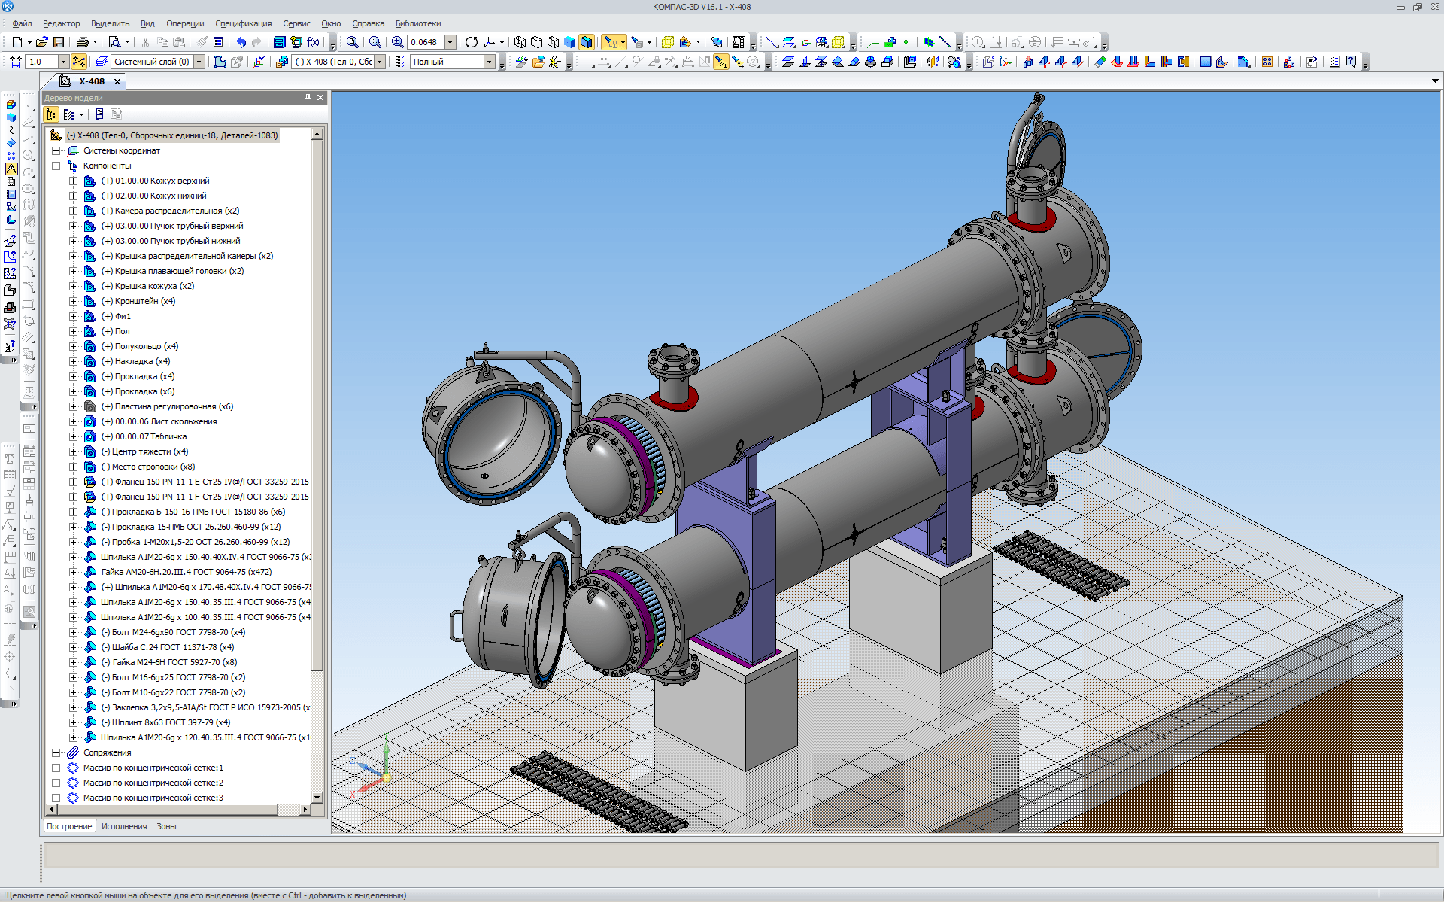Open the new document icon

click(x=17, y=42)
